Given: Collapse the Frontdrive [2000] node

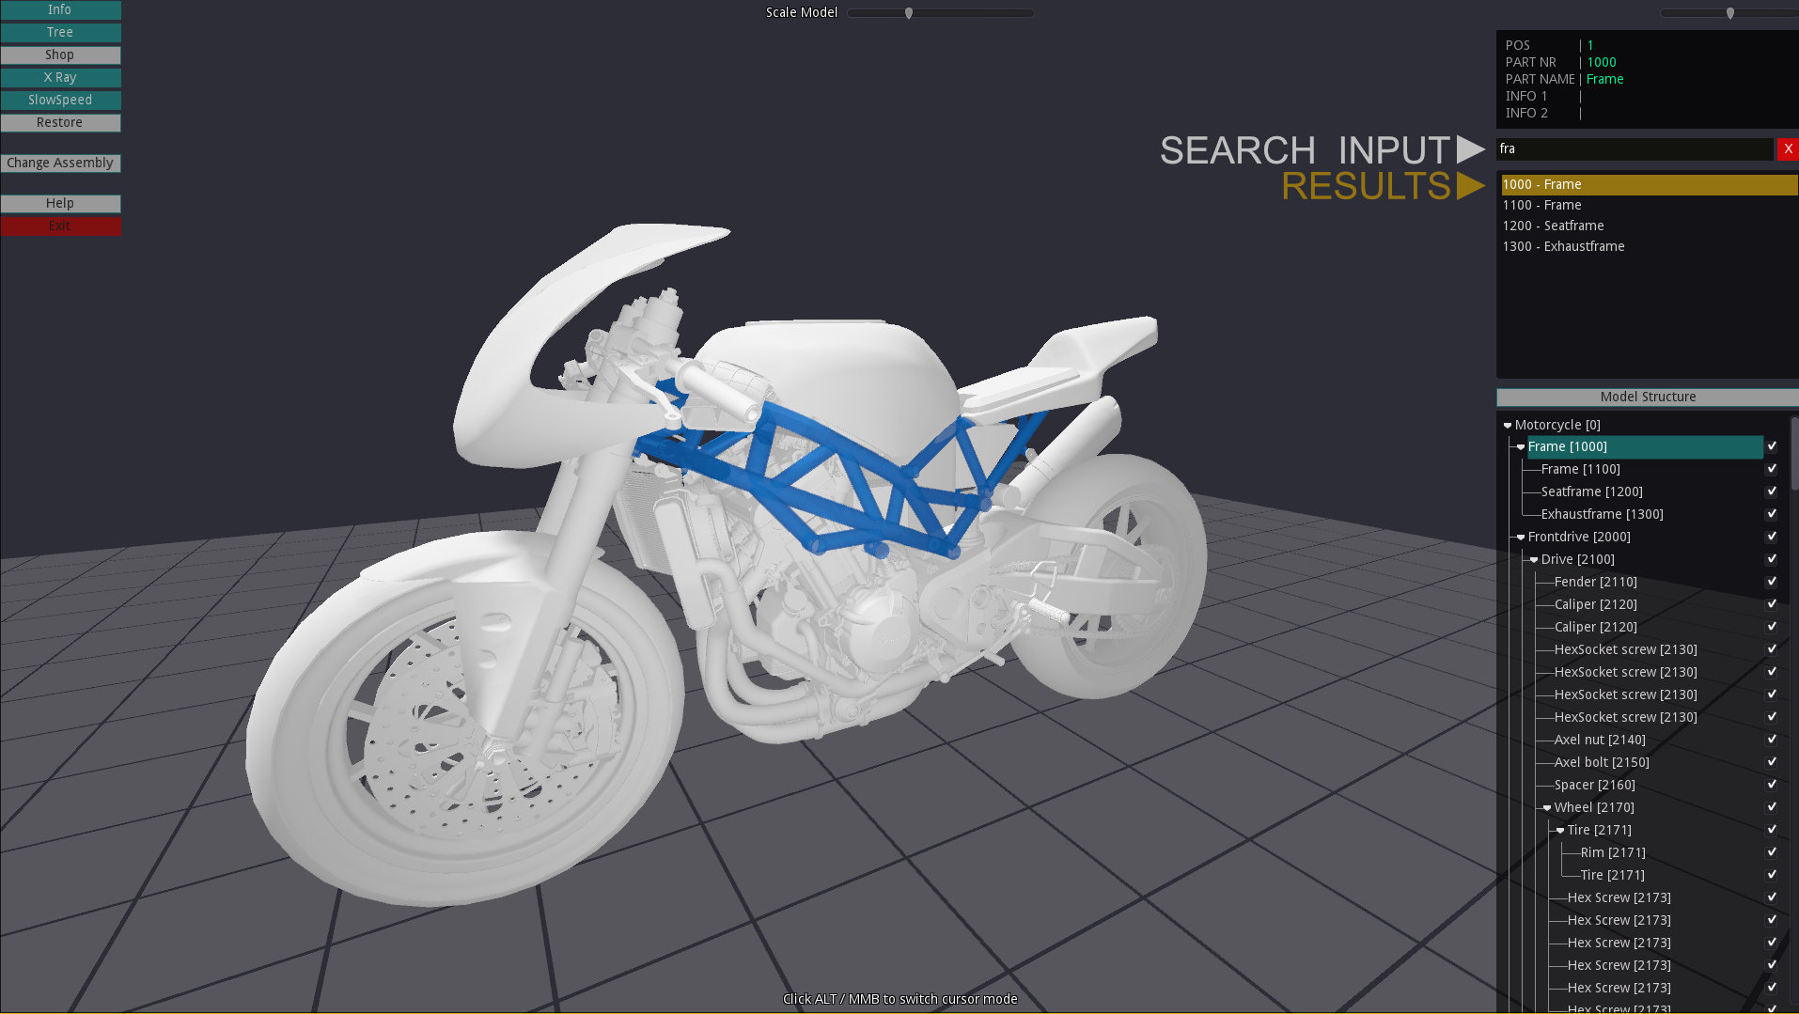Looking at the screenshot, I should [x=1521, y=538].
